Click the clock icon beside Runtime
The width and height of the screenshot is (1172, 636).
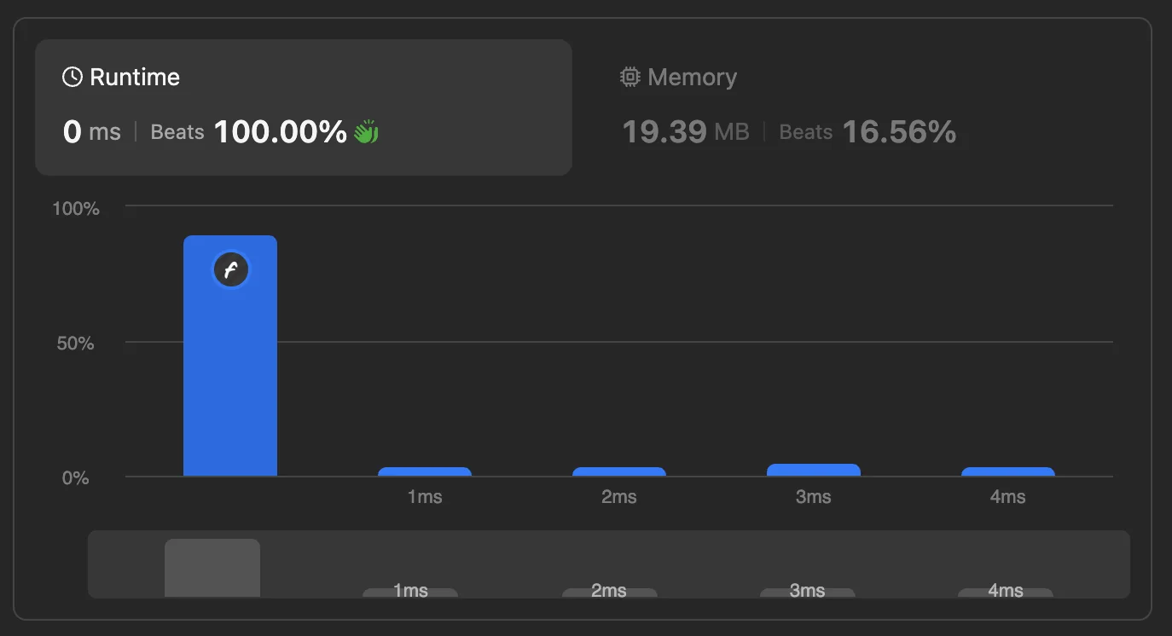tap(73, 77)
